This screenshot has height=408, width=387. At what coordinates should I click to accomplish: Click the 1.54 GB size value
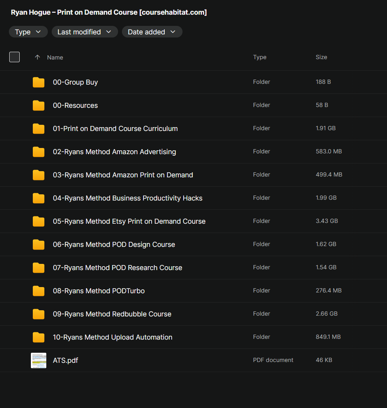pyautogui.click(x=326, y=267)
